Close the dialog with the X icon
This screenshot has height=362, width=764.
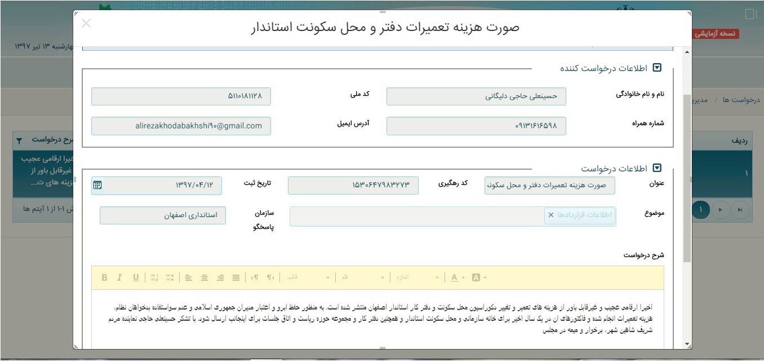pyautogui.click(x=86, y=23)
